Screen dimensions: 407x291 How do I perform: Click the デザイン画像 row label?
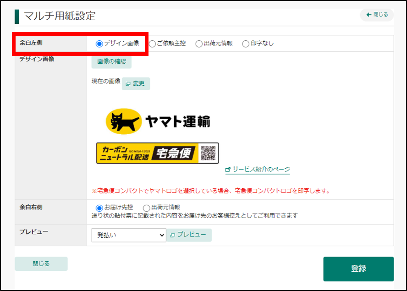click(37, 59)
